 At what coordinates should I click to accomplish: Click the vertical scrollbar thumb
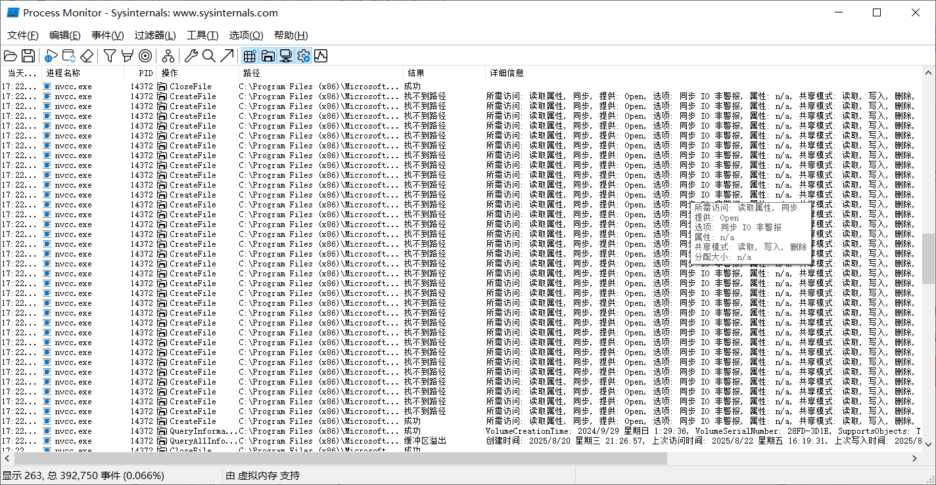click(x=928, y=259)
